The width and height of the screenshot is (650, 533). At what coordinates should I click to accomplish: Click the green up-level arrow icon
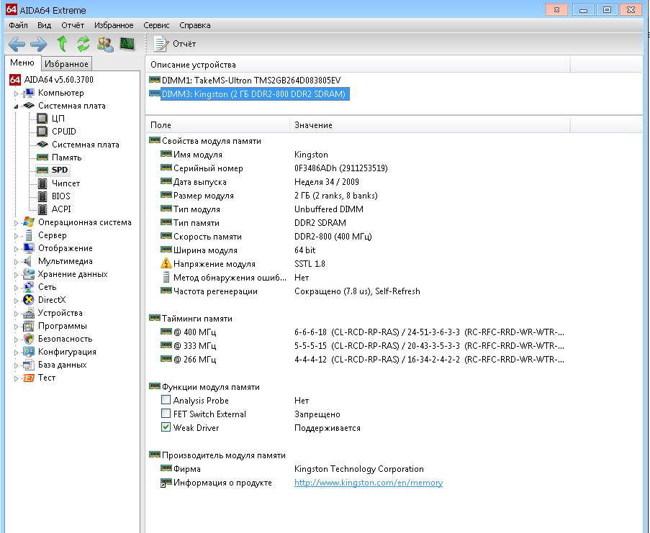tap(62, 43)
